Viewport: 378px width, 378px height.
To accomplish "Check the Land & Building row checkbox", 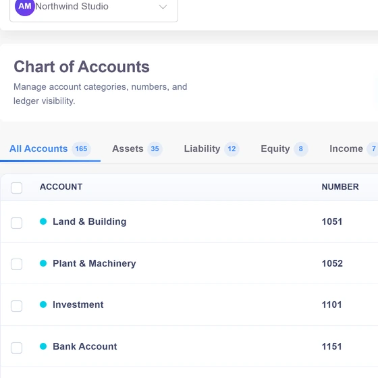I will pyautogui.click(x=17, y=223).
